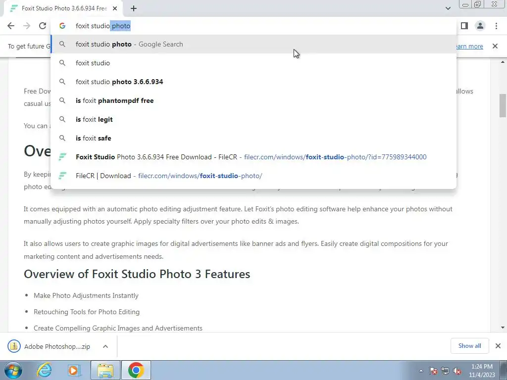Click the 'Make Photo Adjustments Instantly' bullet
507x380 pixels.
pos(86,296)
